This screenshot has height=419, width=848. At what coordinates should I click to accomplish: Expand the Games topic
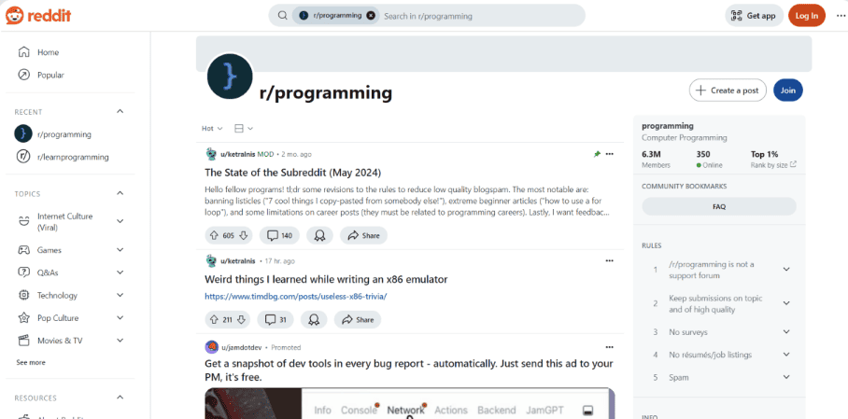pyautogui.click(x=120, y=250)
